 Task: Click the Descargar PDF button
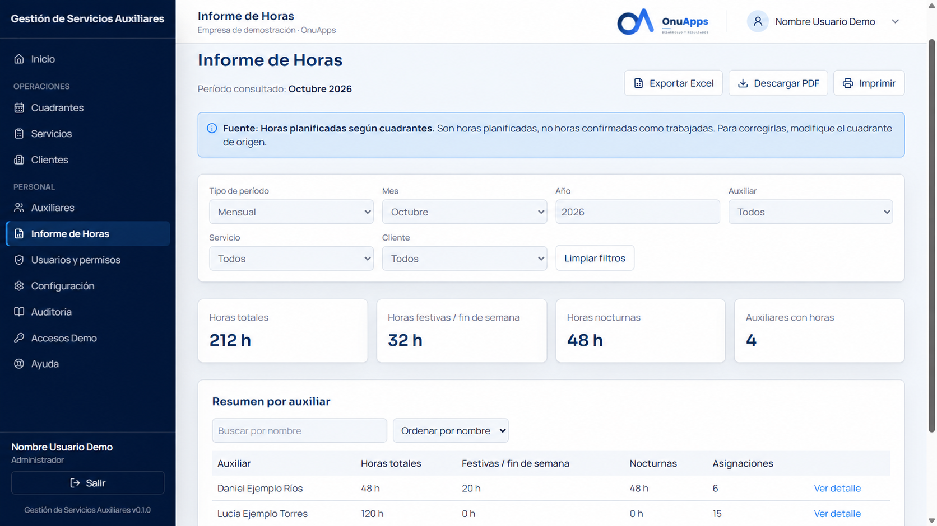778,83
